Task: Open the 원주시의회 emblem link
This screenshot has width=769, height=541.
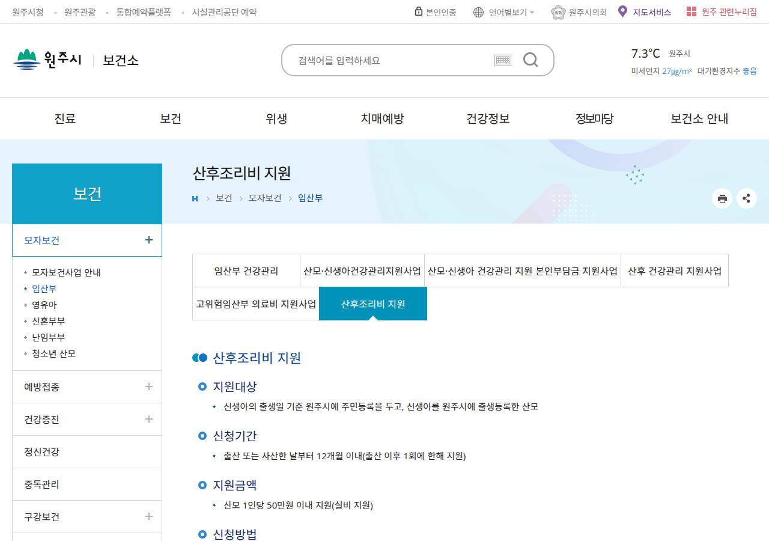Action: point(579,12)
